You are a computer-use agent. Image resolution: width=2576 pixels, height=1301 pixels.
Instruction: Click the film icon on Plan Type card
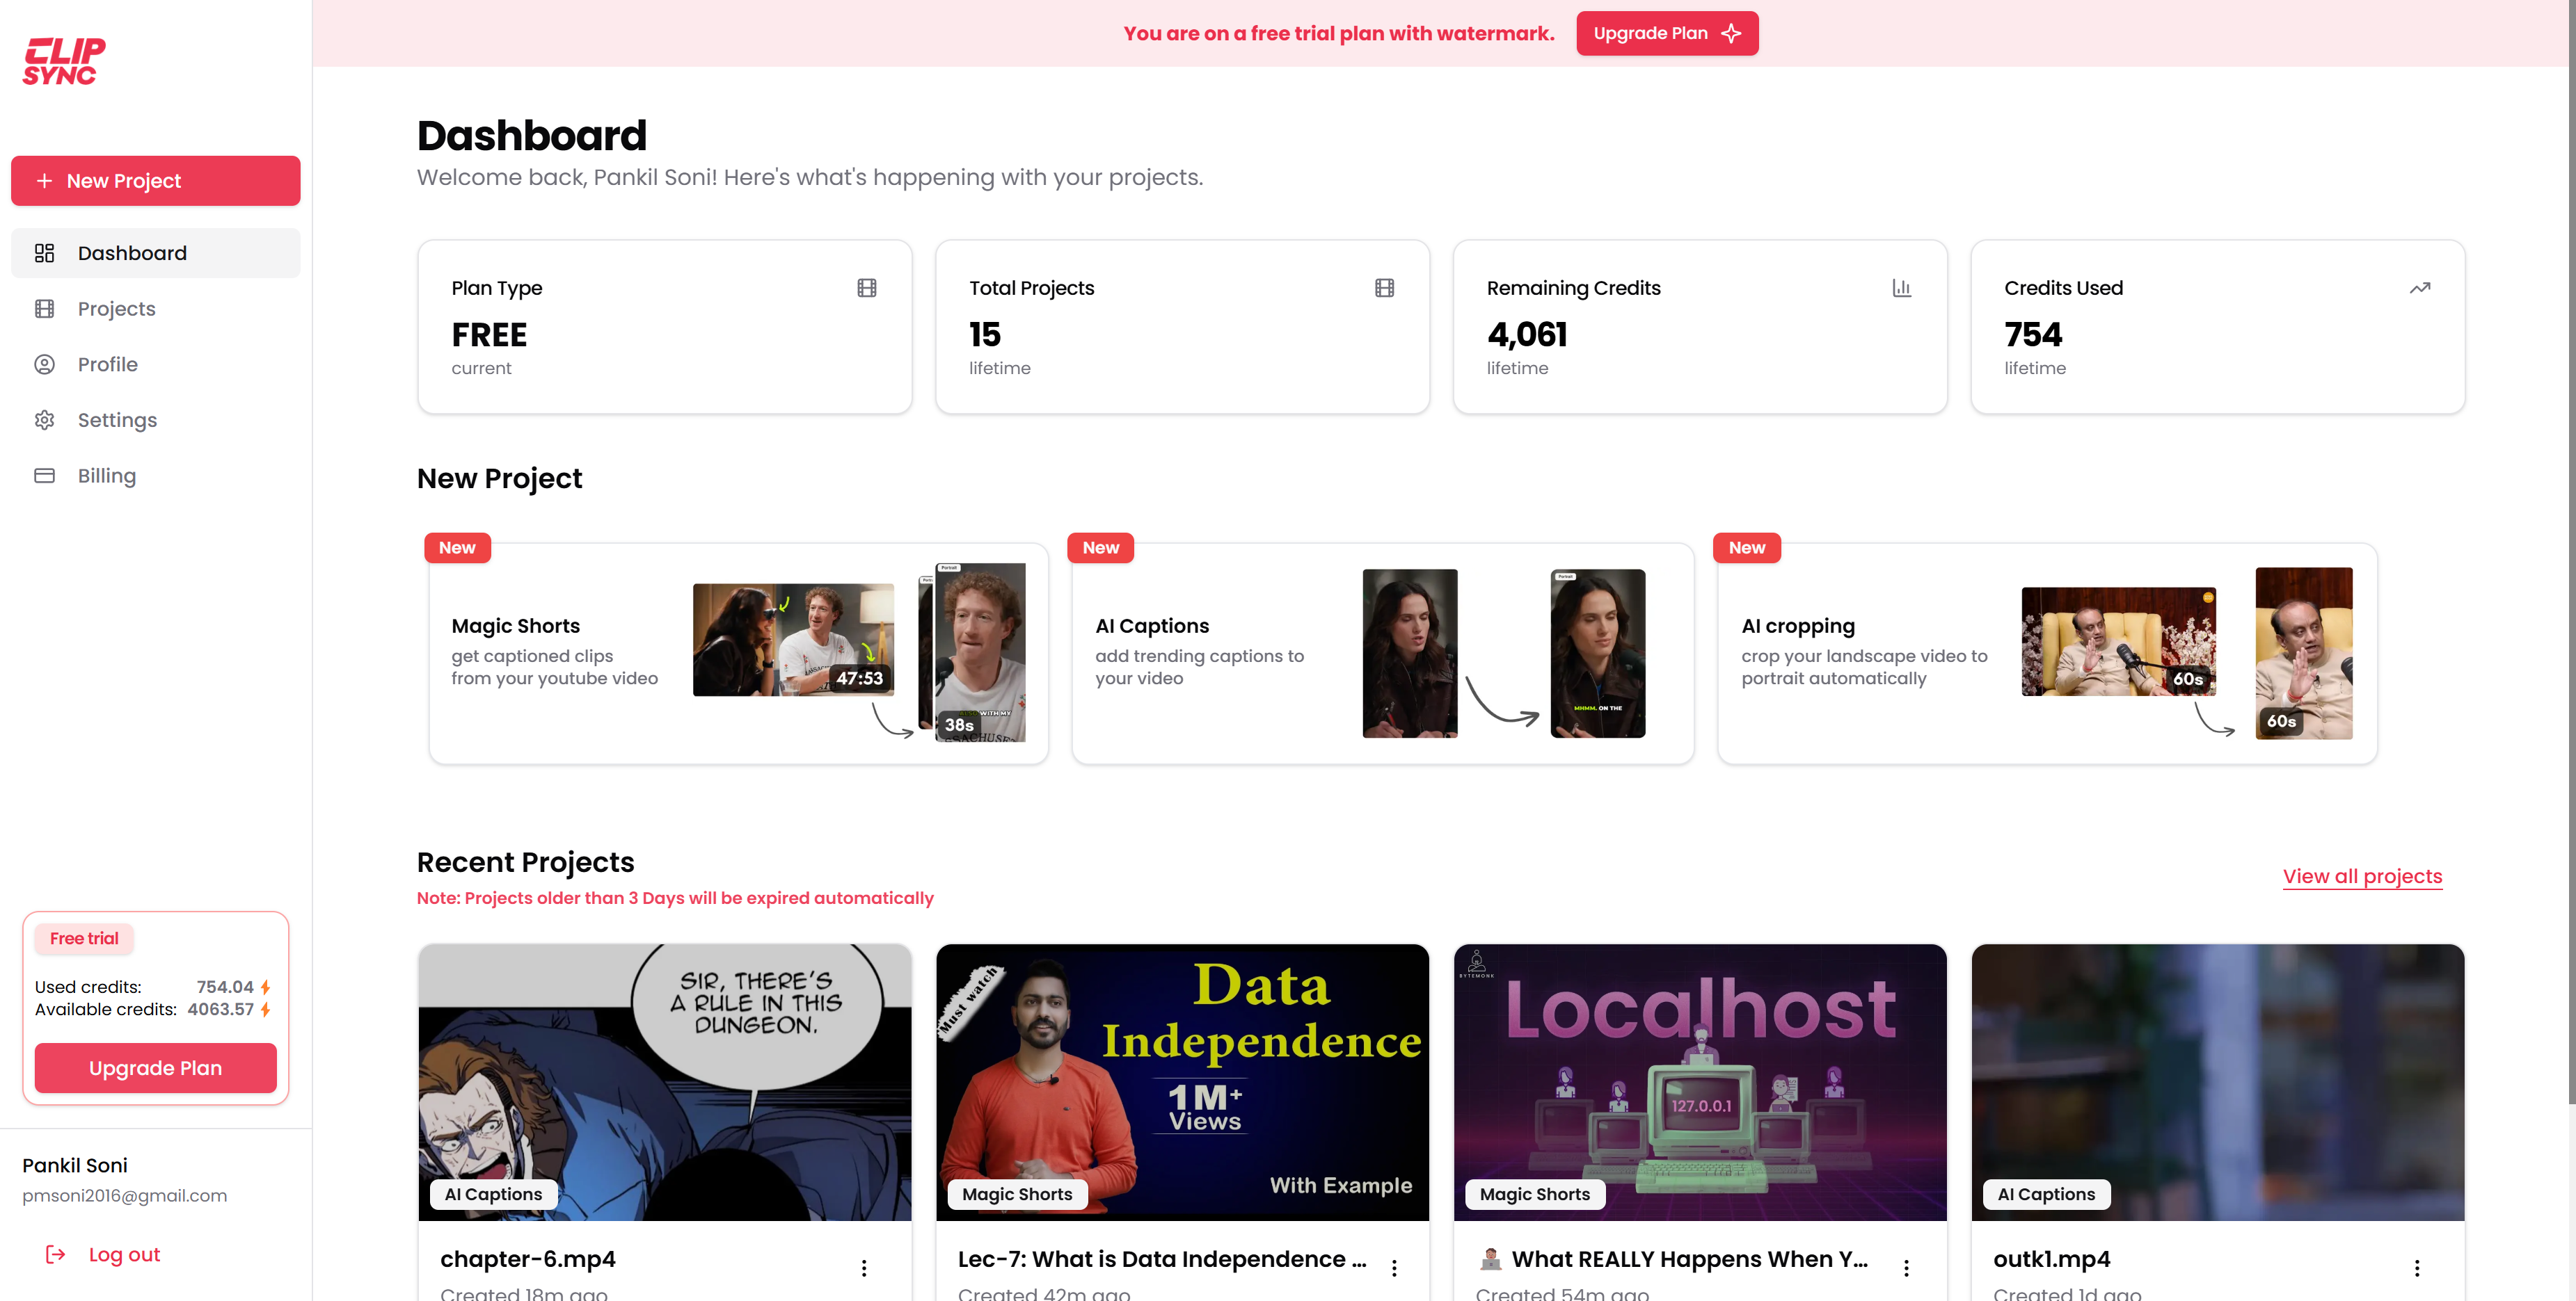pyautogui.click(x=866, y=288)
